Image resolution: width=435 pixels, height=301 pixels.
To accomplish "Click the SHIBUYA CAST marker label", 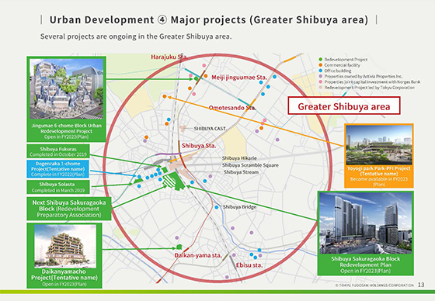I will pyautogui.click(x=210, y=129).
